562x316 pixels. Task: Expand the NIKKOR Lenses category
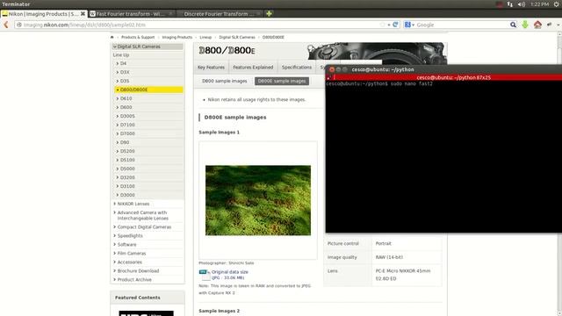[x=133, y=204]
